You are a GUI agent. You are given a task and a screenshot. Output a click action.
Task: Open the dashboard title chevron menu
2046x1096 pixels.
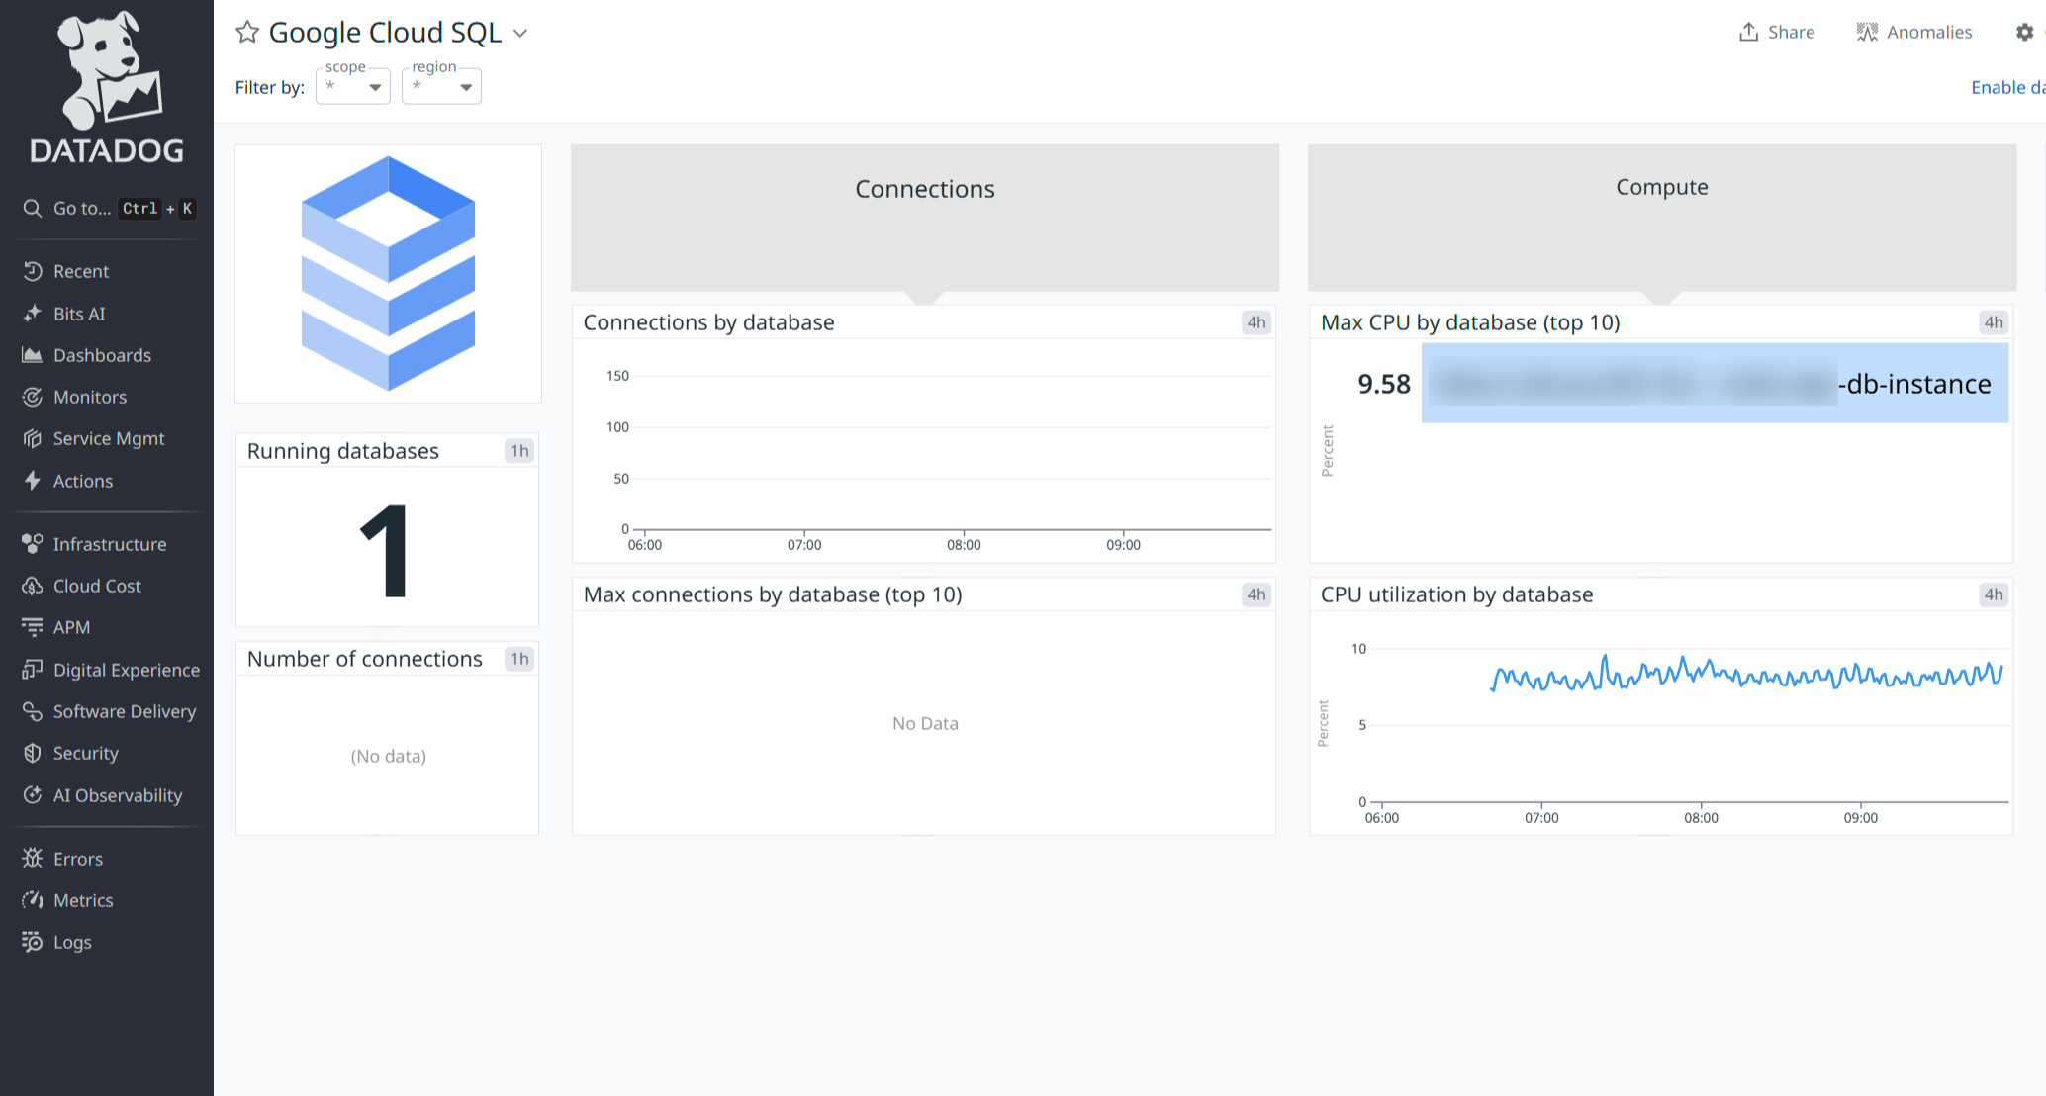[520, 33]
